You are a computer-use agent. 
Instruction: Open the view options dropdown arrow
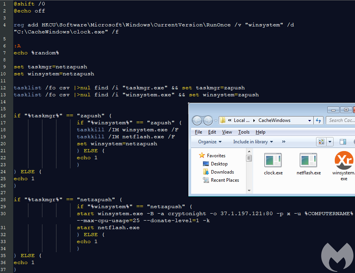(330, 142)
